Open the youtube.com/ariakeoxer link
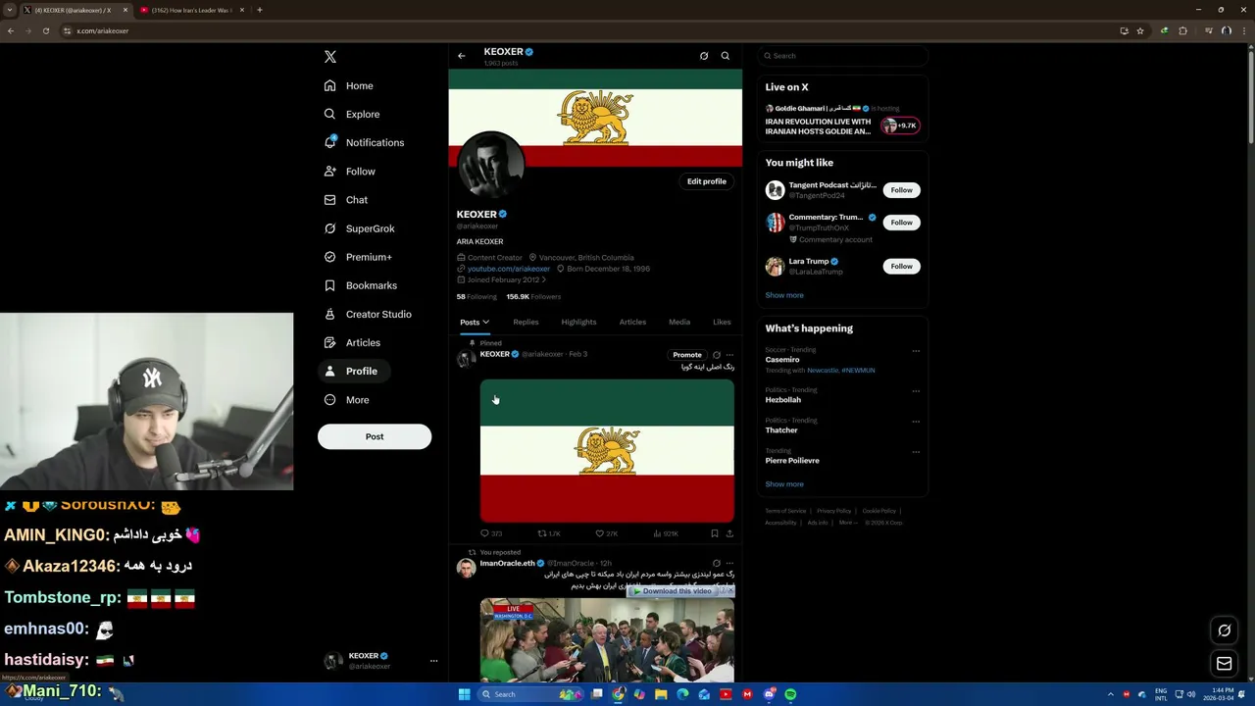Screen dimensions: 1255x706 click(509, 269)
